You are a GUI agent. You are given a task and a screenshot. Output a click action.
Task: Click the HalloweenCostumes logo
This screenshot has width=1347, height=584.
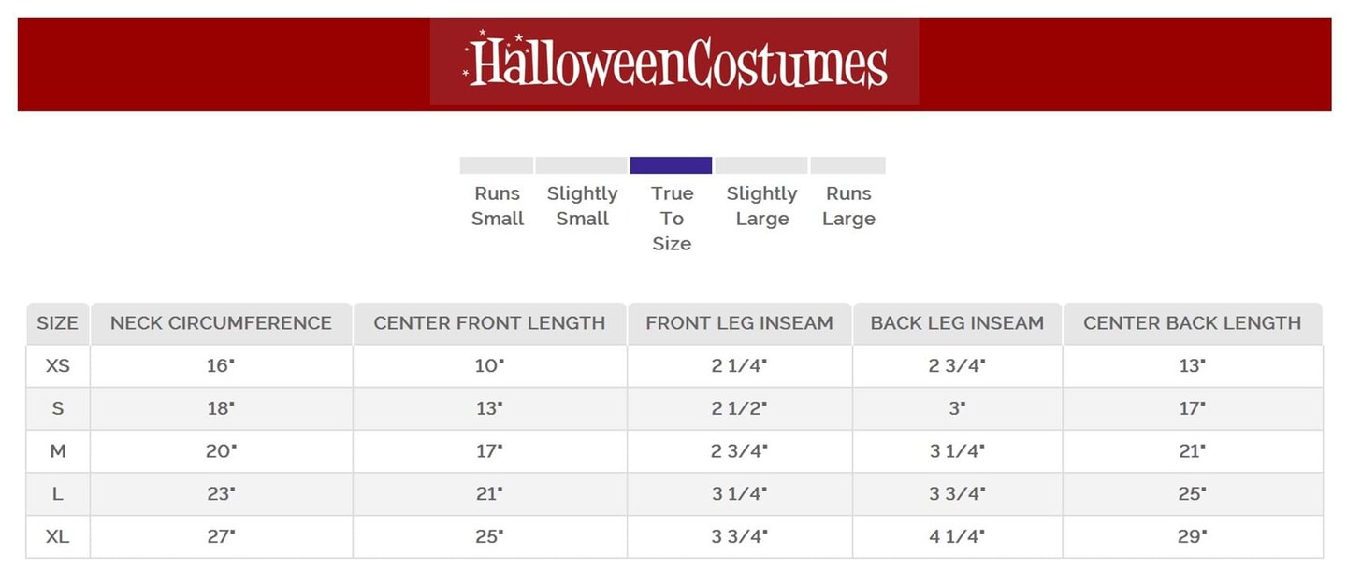point(674,63)
